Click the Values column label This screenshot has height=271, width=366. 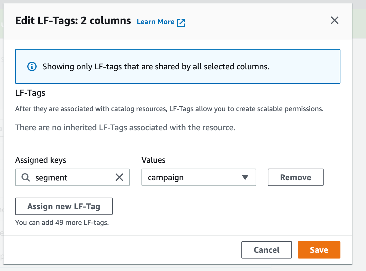[x=153, y=160]
